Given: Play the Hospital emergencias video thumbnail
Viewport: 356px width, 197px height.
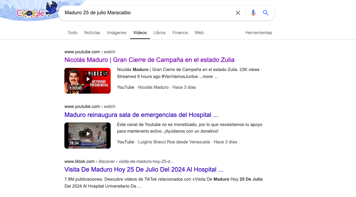Looking at the screenshot, I should tap(87, 135).
